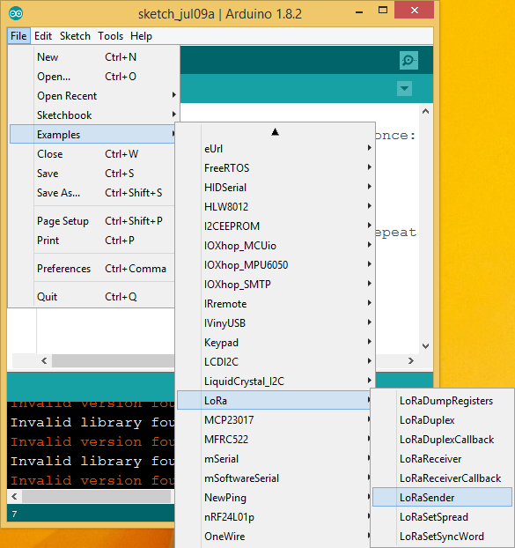
Task: Open mSoftwareSerial examples entry
Action: click(276, 478)
